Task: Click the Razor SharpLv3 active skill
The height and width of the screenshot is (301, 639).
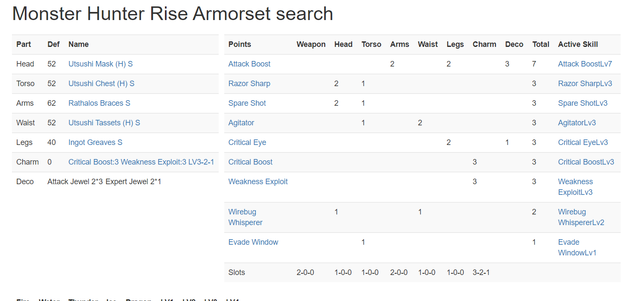Action: click(x=585, y=84)
